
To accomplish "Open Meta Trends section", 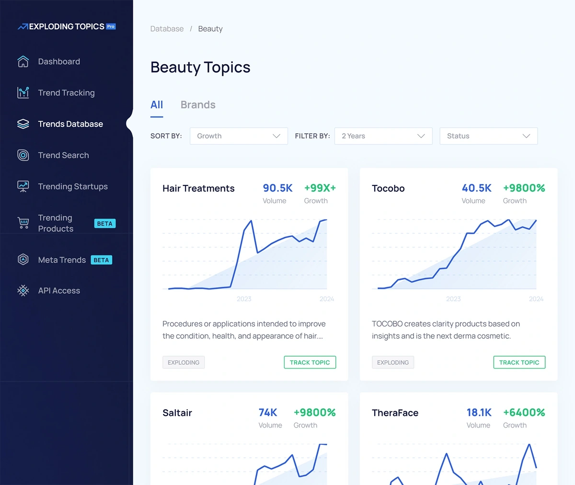I will (x=62, y=260).
